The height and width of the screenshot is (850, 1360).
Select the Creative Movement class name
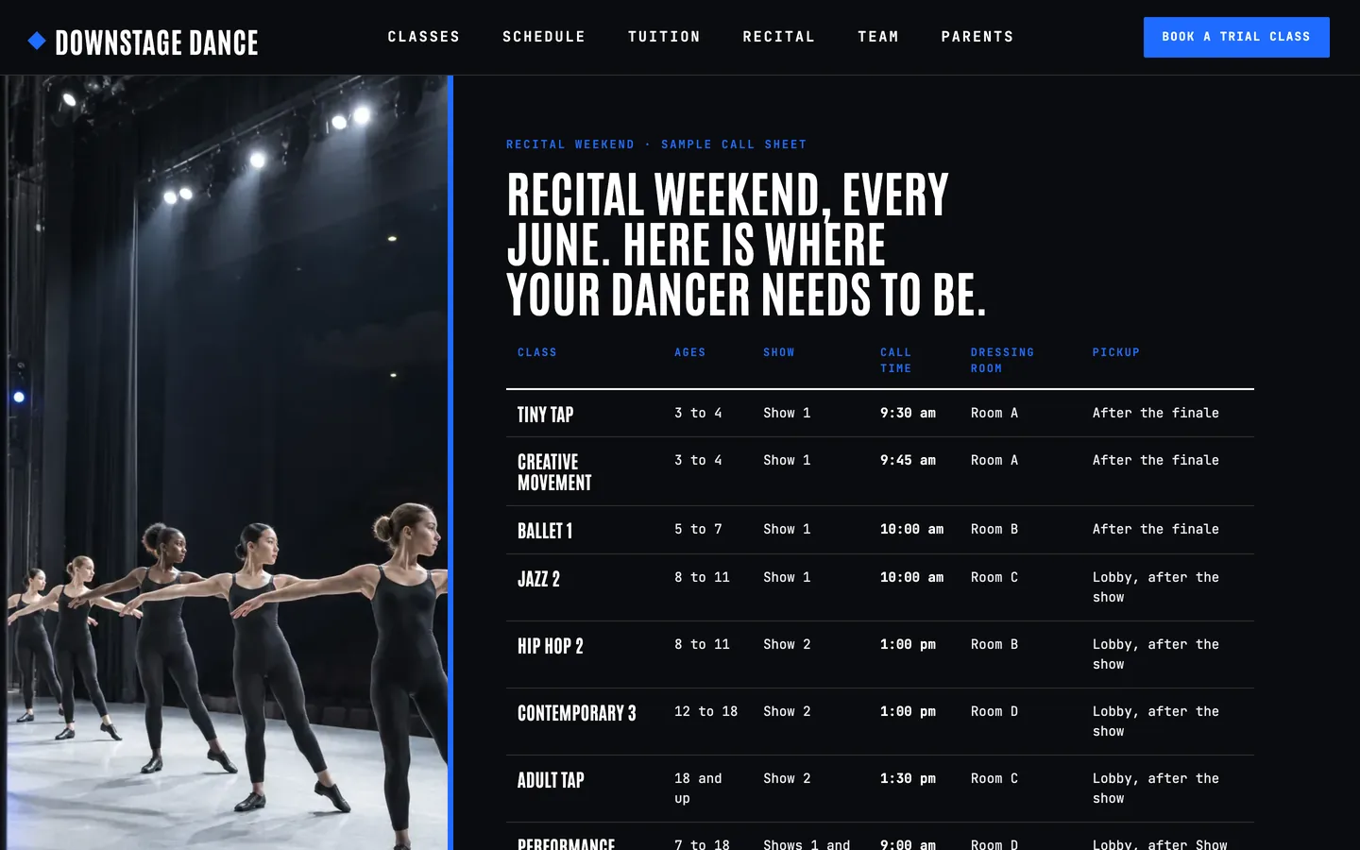pos(555,472)
